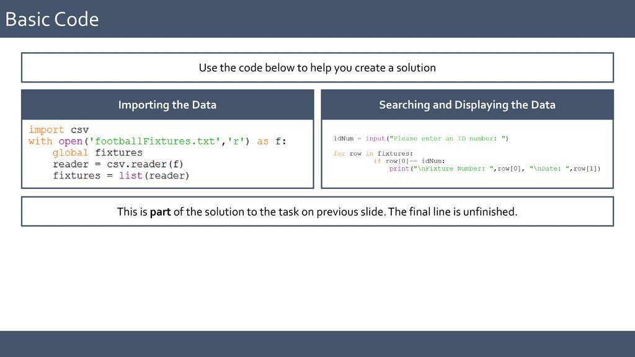This screenshot has height=357, width=635.
Task: Click the idNum input code line
Action: coord(421,138)
